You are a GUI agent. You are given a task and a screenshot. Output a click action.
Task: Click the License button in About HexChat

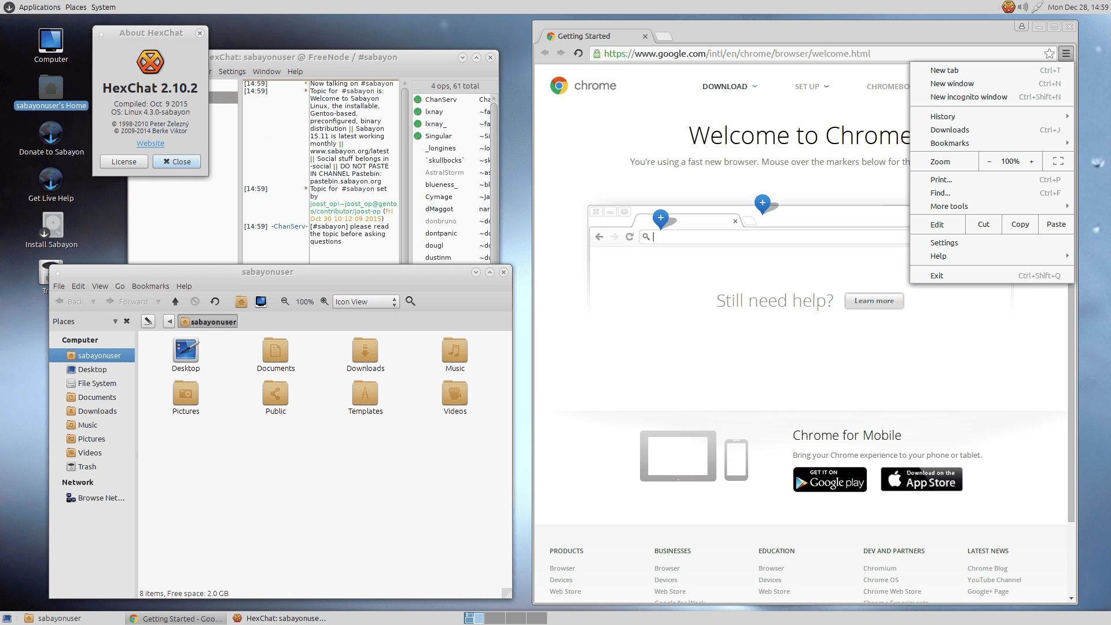point(124,161)
